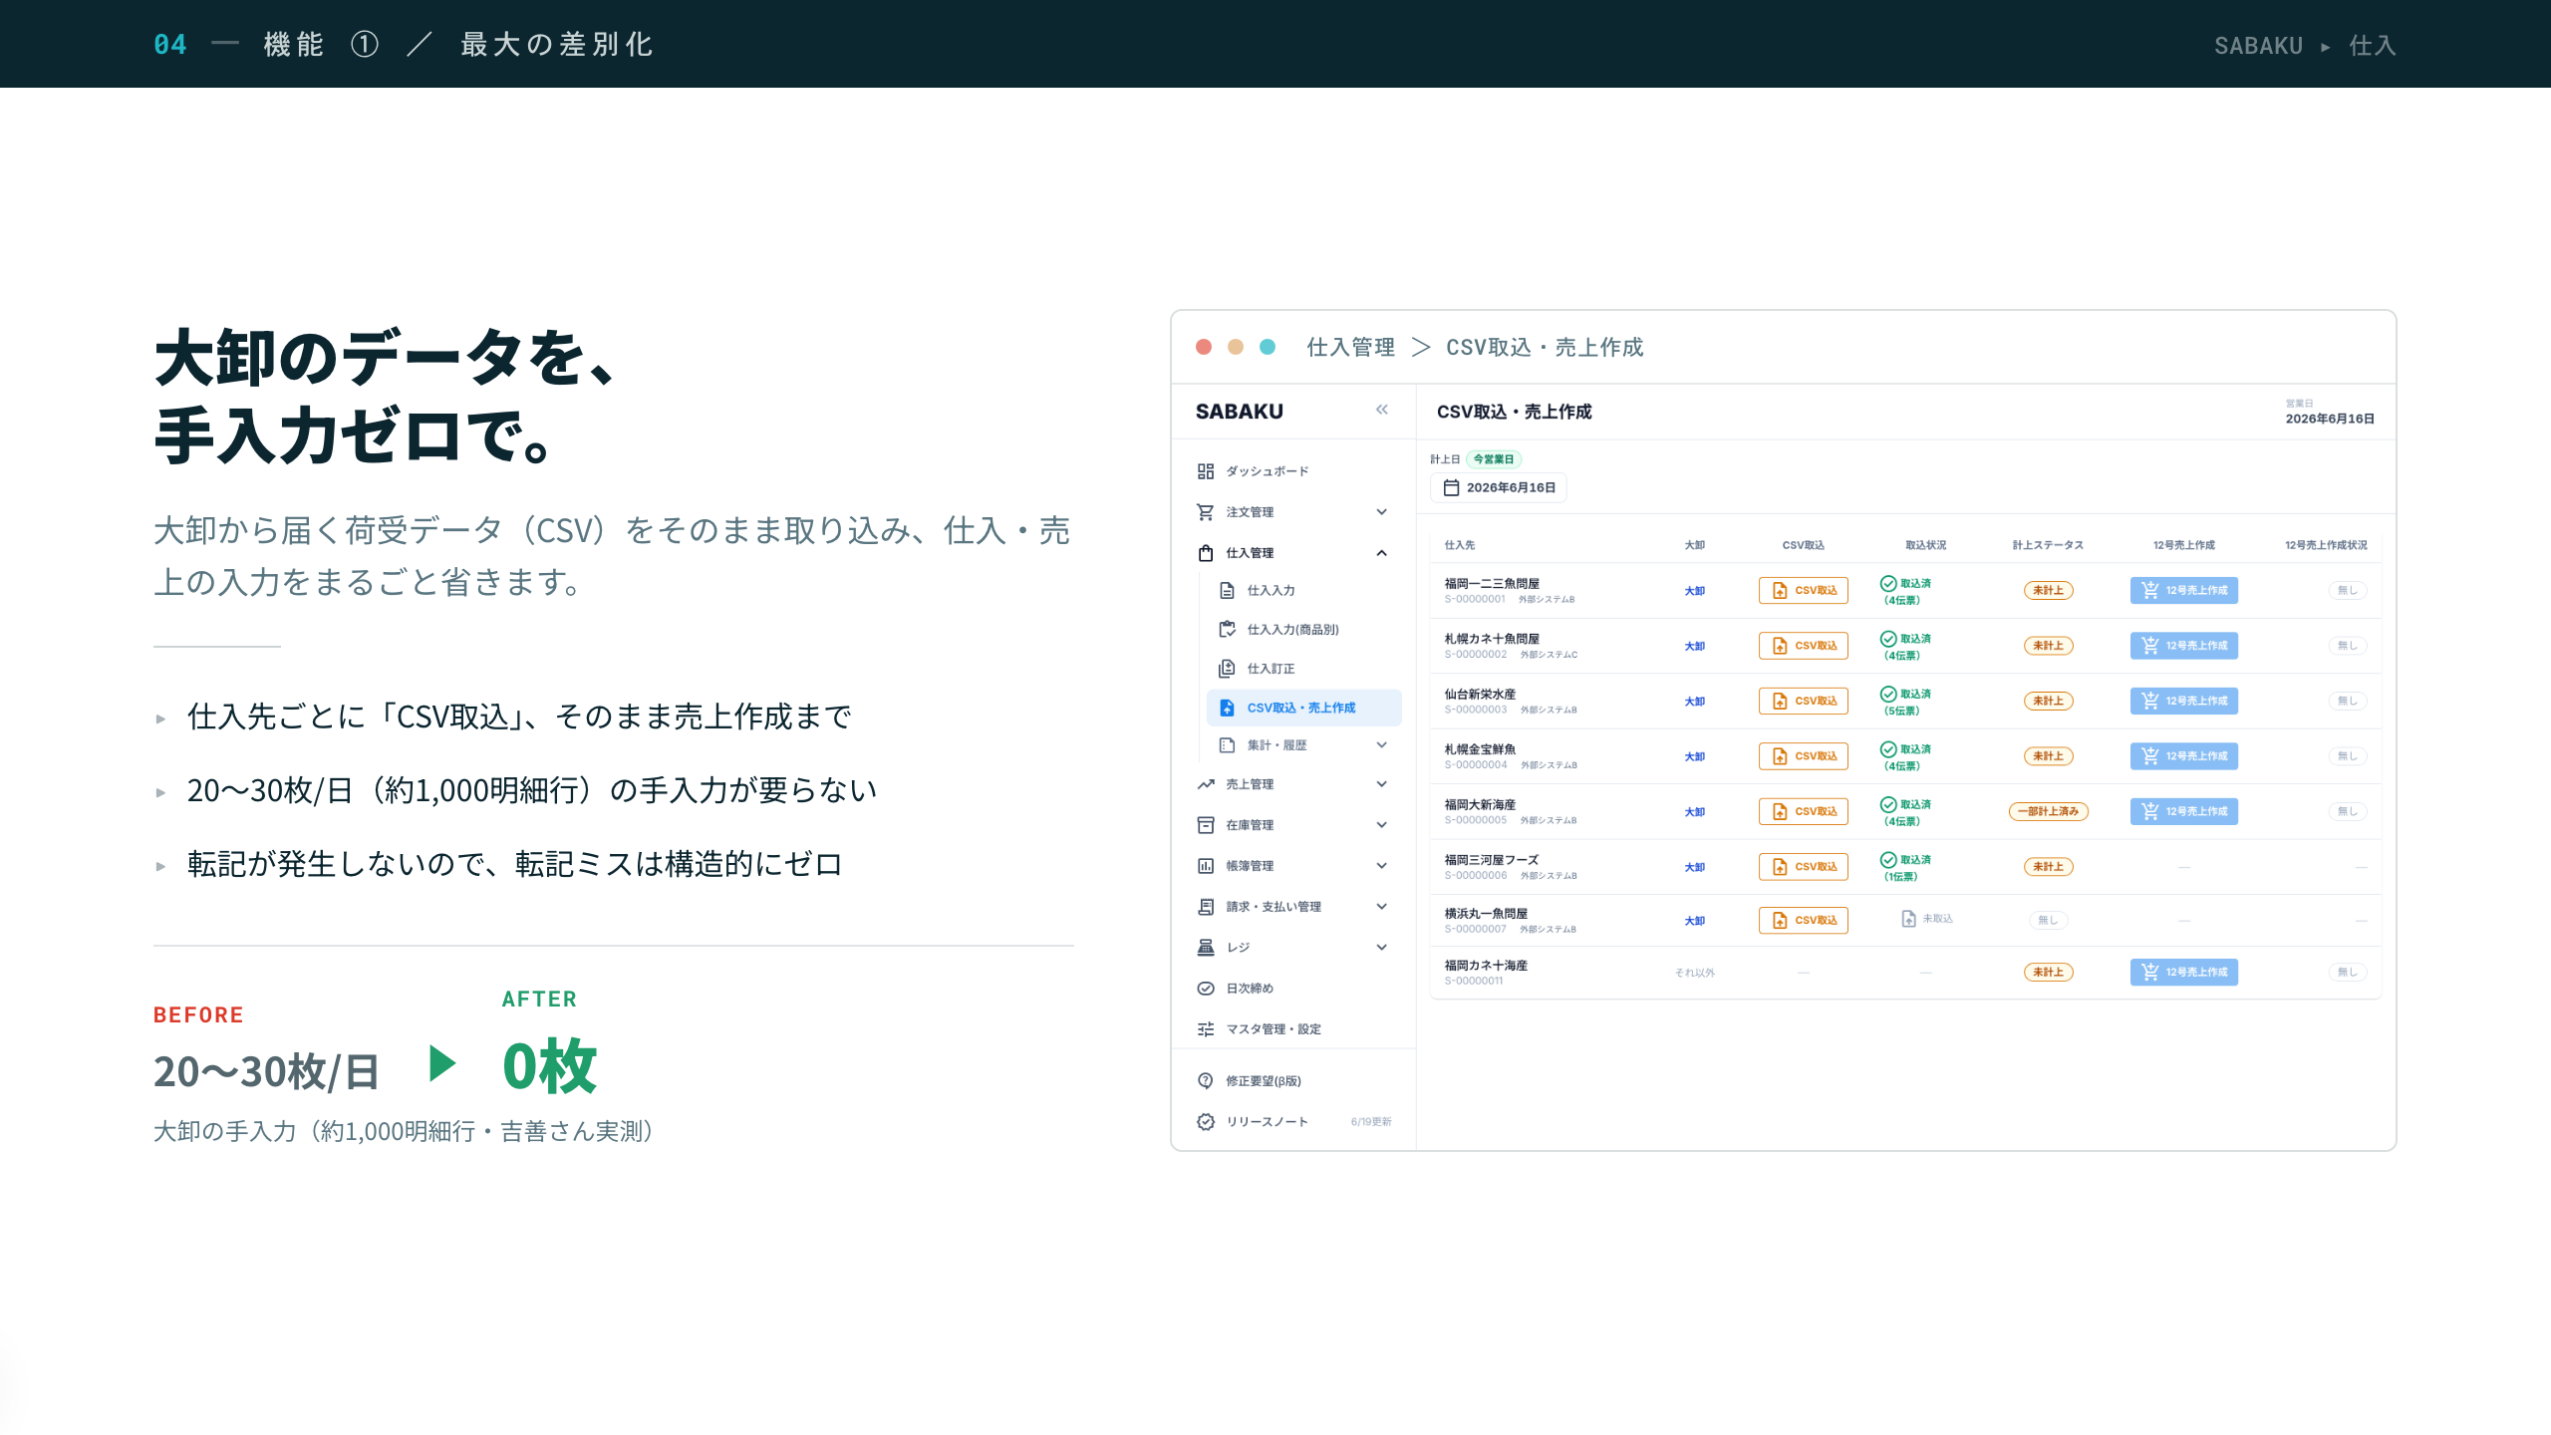Click 未計上 badge for 福岡カネ十海産

[x=2049, y=973]
